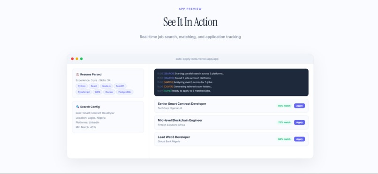
Task: Click the DONE log line Ready to apply
Action: (x=184, y=91)
